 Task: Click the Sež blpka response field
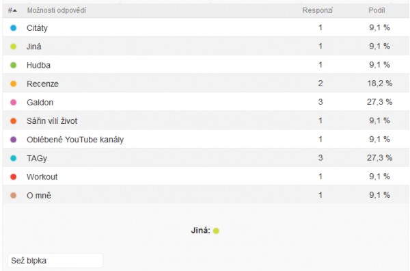click(x=55, y=261)
